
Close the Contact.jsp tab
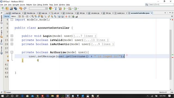75,13
